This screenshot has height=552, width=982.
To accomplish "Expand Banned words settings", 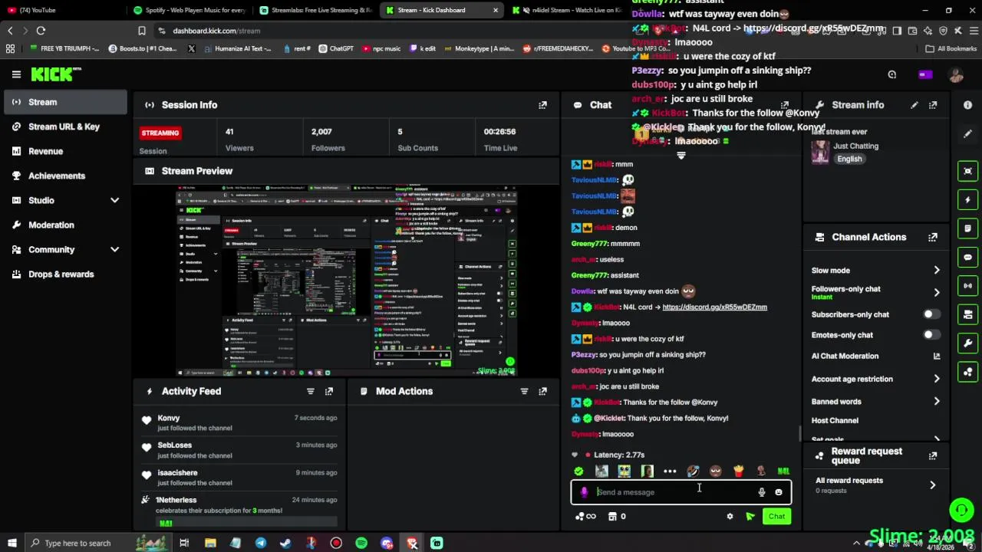I will pyautogui.click(x=937, y=401).
